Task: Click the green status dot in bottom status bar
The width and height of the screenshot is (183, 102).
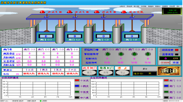Action: click(x=40, y=101)
